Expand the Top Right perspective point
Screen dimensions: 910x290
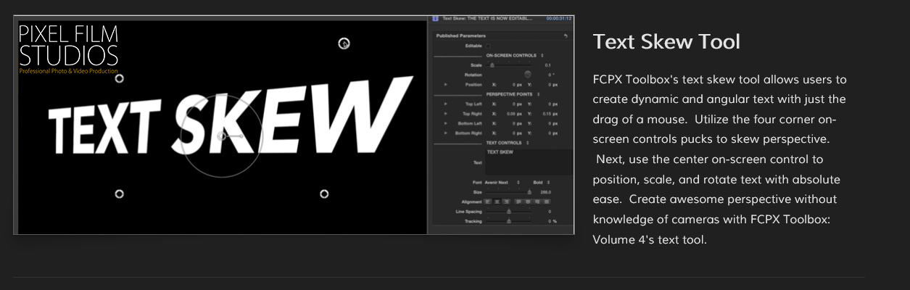coord(446,114)
